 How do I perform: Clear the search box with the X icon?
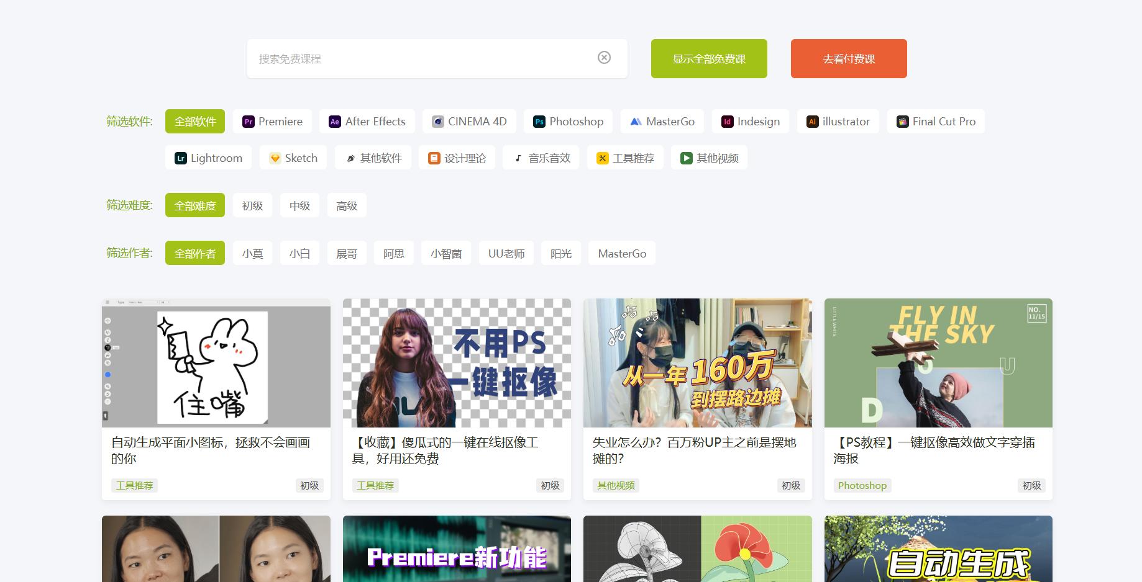(x=603, y=57)
